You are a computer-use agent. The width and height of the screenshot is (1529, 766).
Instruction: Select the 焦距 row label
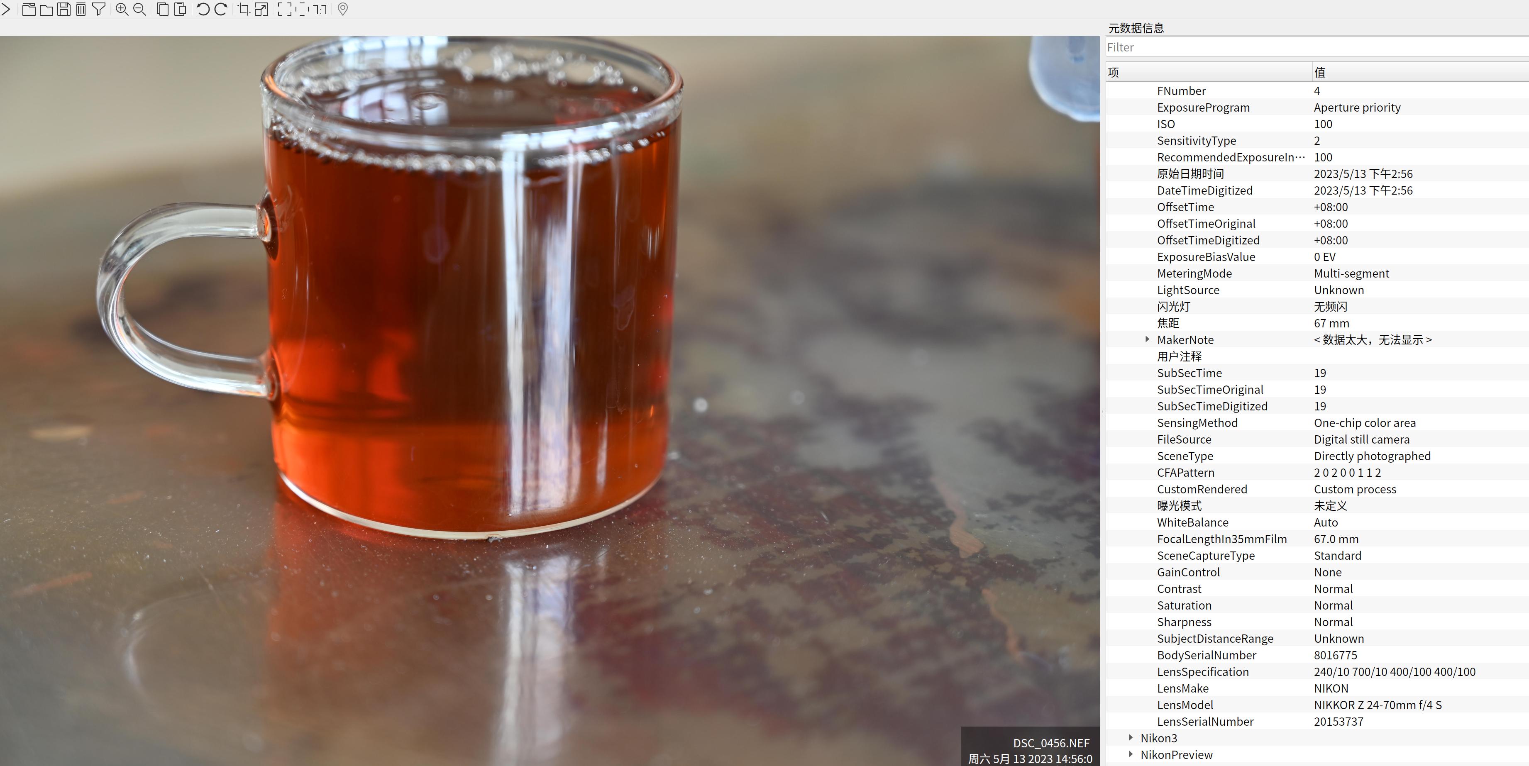1168,323
